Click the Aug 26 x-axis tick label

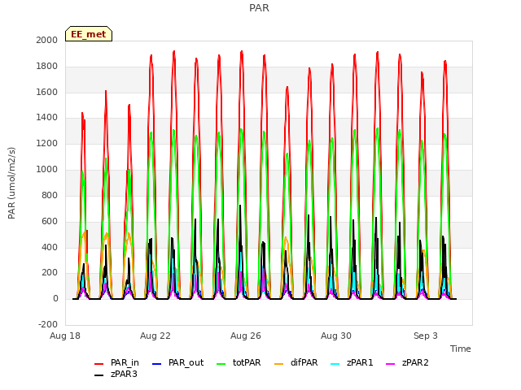pyautogui.click(x=246, y=336)
